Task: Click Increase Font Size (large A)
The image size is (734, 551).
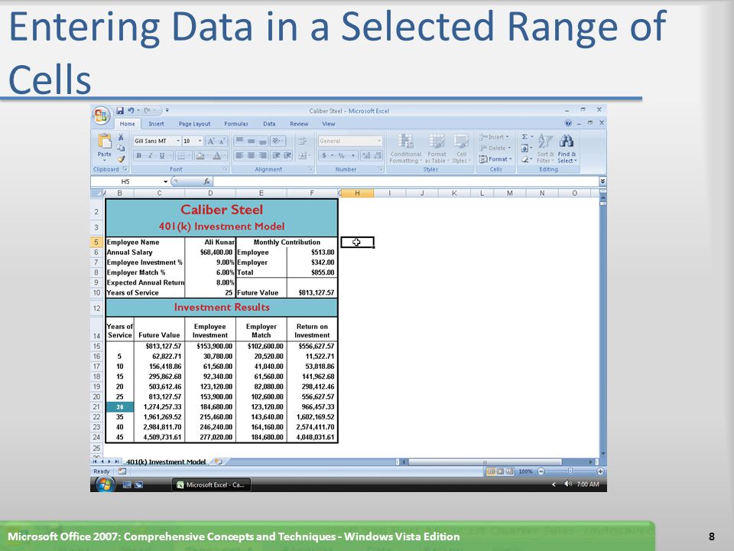Action: point(211,141)
